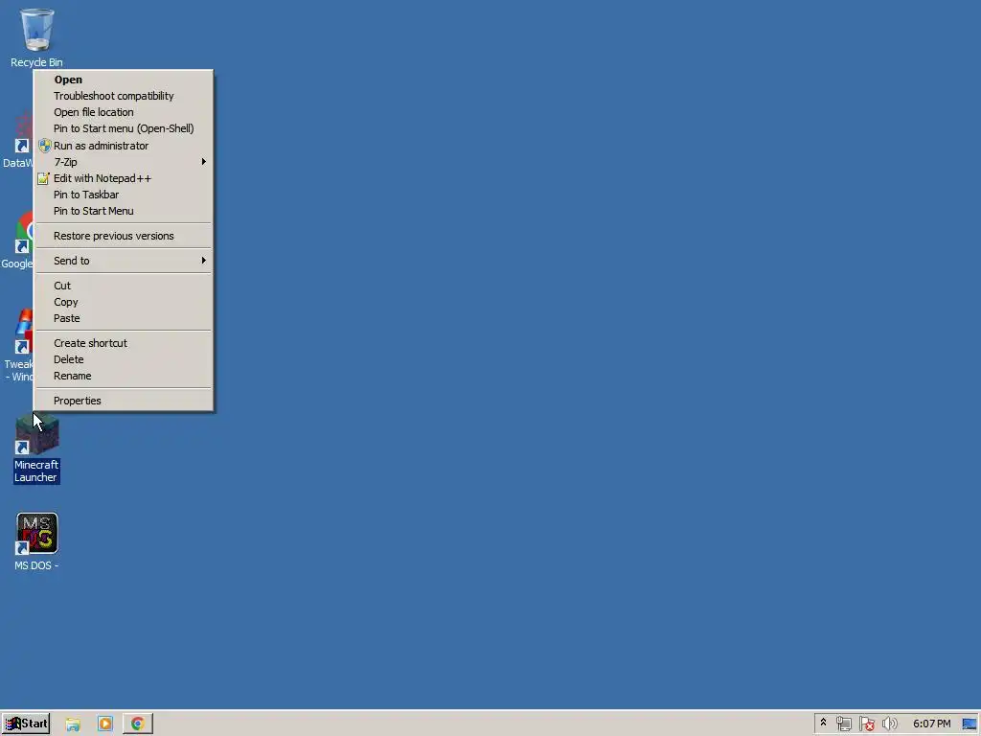Viewport: 981px width, 736px height.
Task: Choose Open in the context menu
Action: coord(124,80)
